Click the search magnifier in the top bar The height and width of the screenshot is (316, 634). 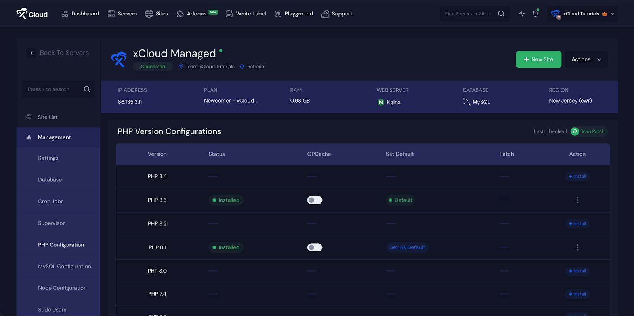501,14
